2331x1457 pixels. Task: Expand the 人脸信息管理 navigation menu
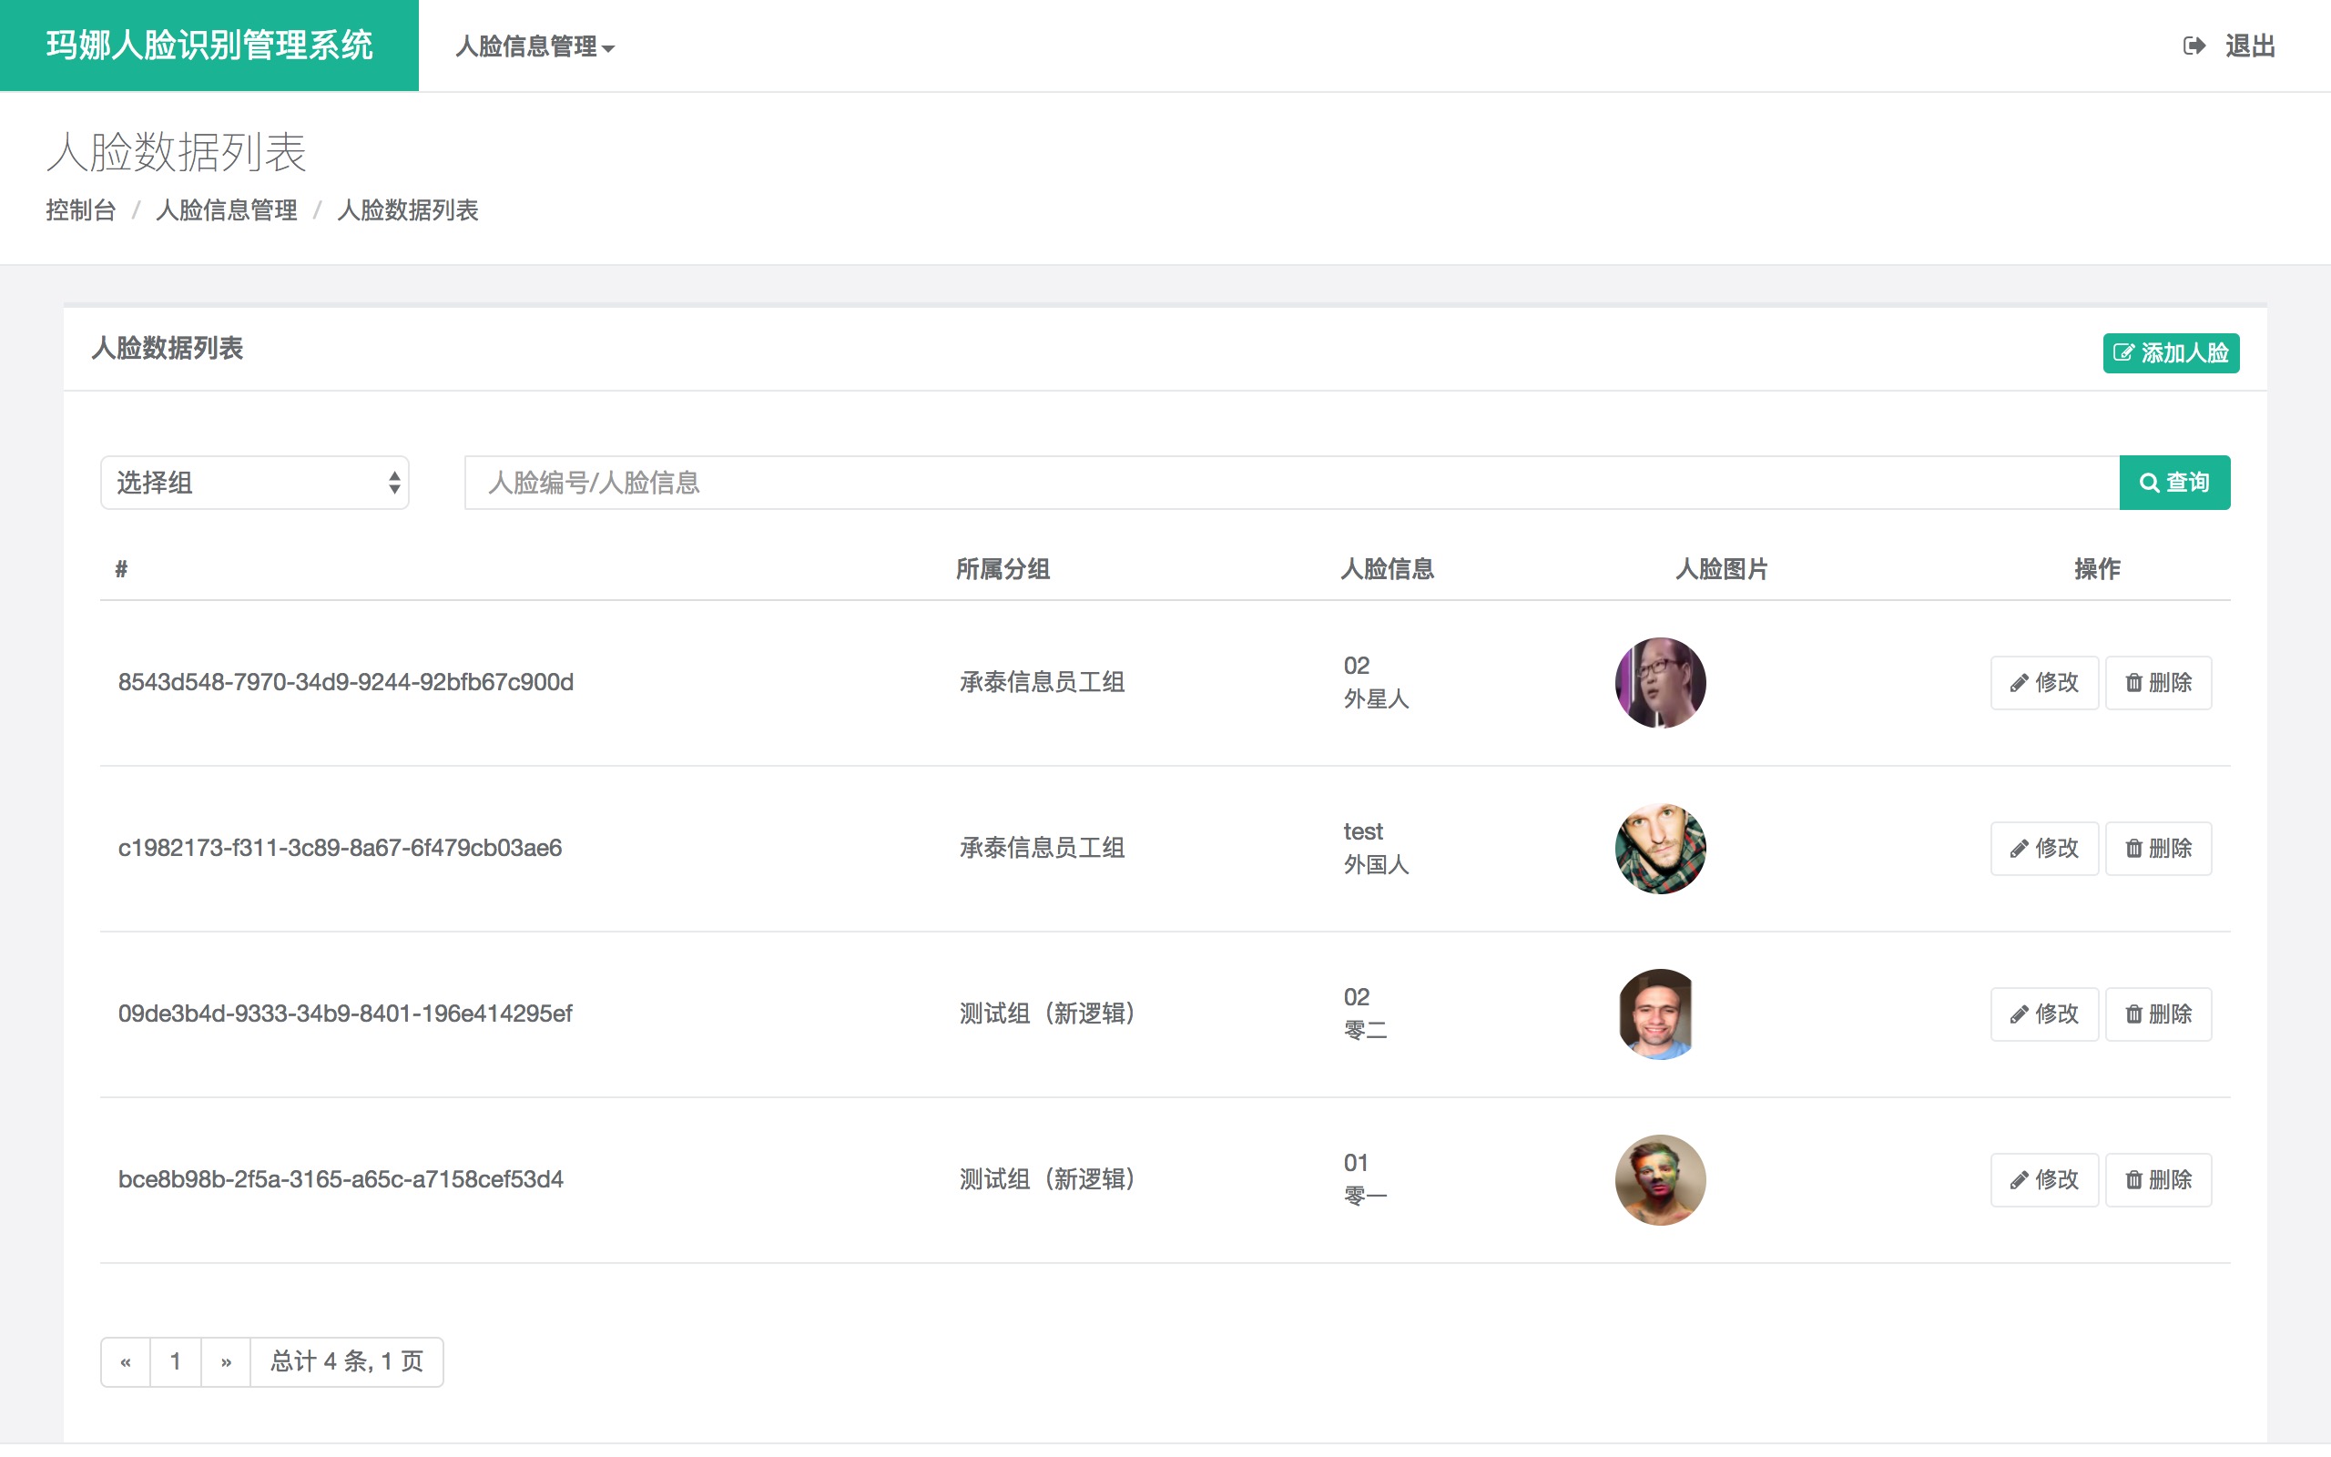pos(534,46)
